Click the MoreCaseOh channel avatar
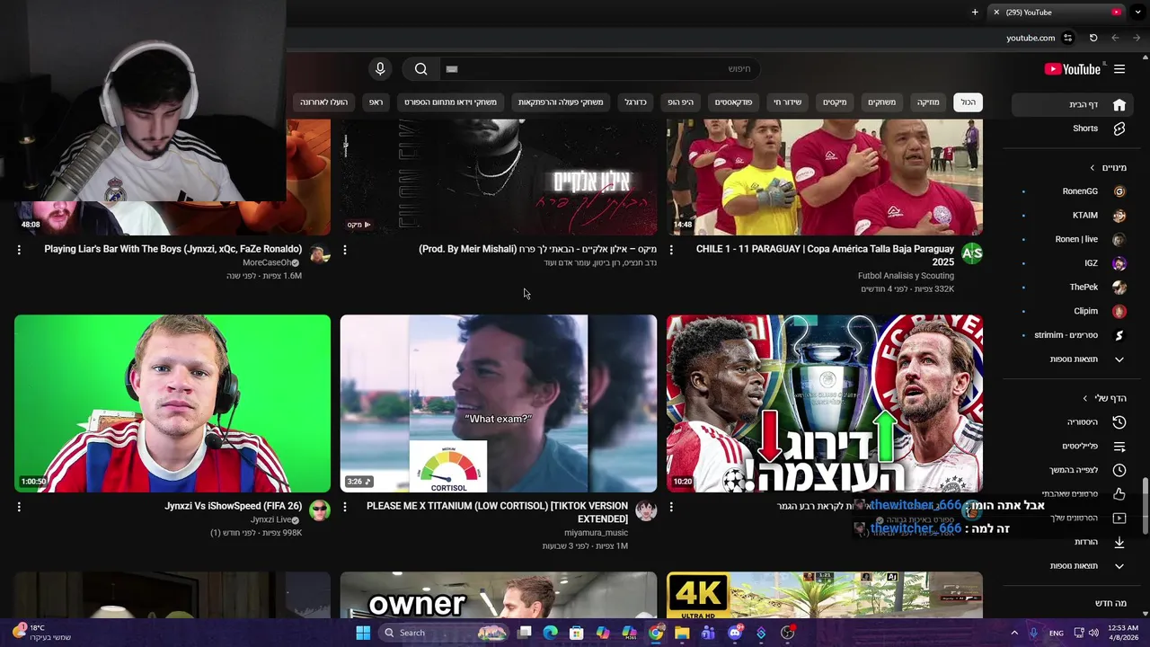 [320, 254]
